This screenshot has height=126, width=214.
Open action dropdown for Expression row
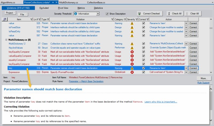(x=186, y=72)
